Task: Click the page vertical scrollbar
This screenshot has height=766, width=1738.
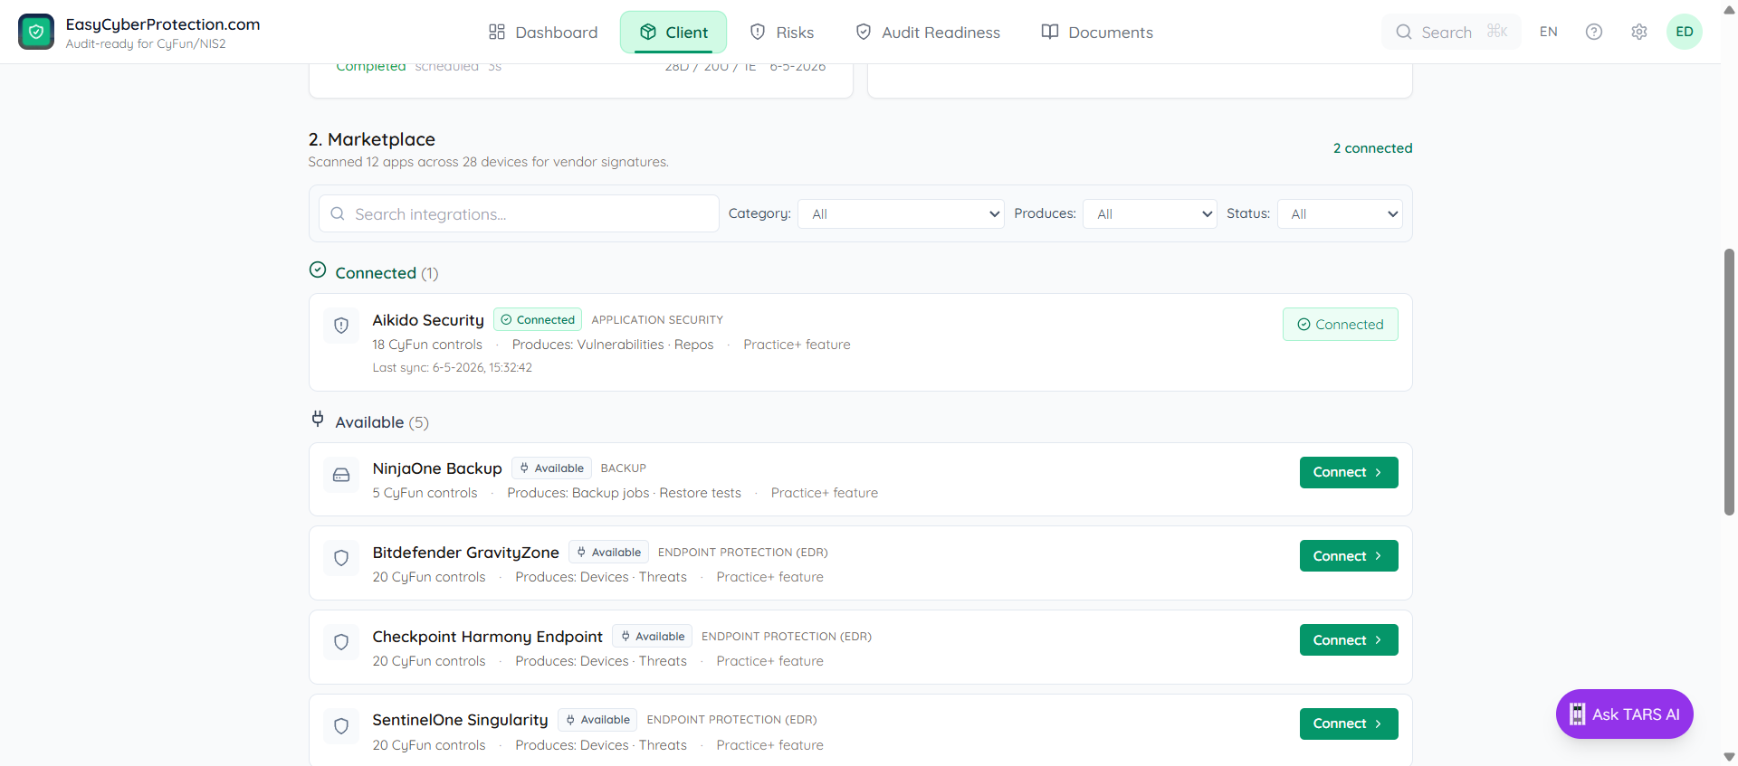Action: pyautogui.click(x=1729, y=382)
